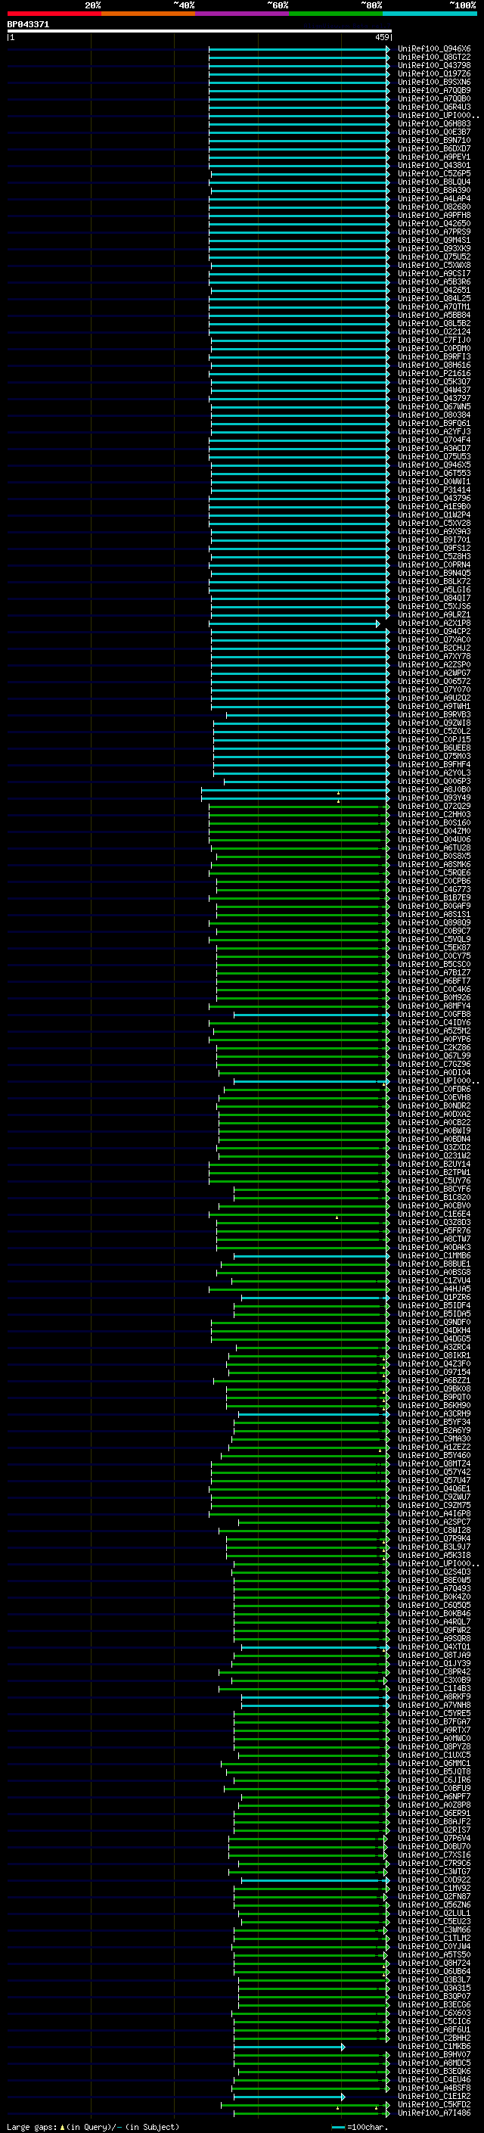Open hit UniRef100_Q6H883
Viewport: 484px width, 2133px height.
point(433,123)
